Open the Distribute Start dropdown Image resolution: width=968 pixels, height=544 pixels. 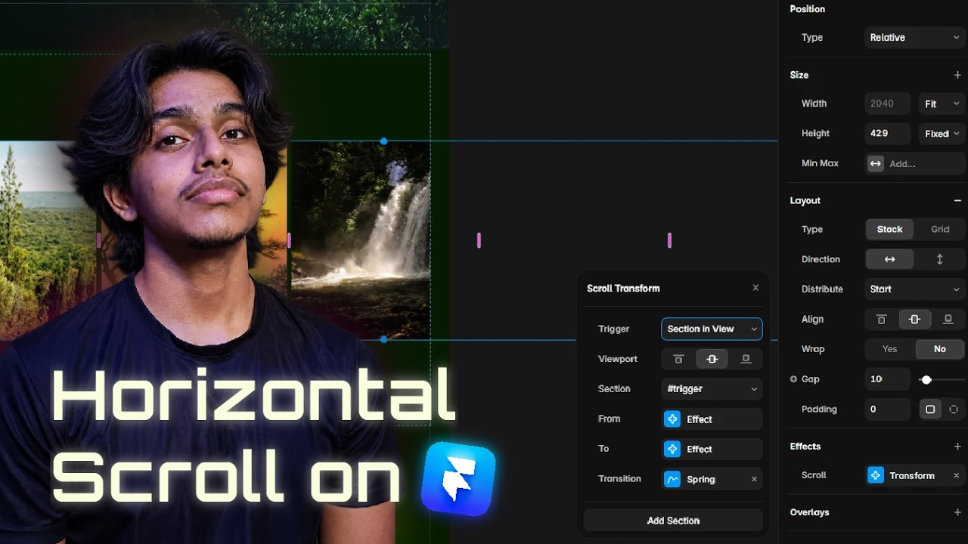(915, 289)
